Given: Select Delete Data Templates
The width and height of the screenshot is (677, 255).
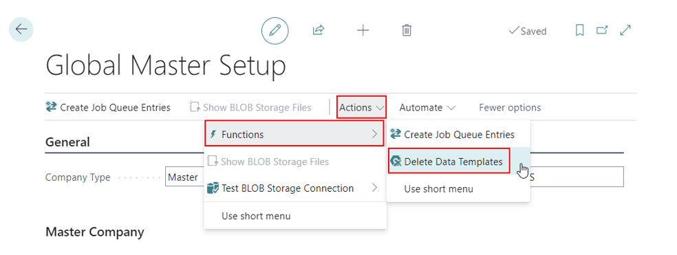Looking at the screenshot, I should pos(449,162).
